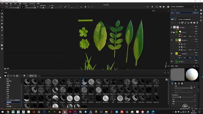Switch to the Texture Set Settings tab
The width and height of the screenshot is (203, 114).
coord(185,19)
